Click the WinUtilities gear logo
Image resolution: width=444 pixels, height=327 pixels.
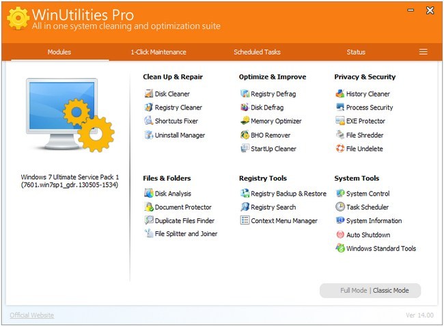(18, 18)
